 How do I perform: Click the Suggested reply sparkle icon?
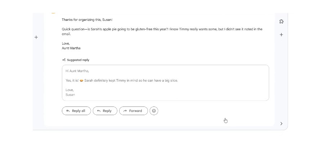(x=64, y=60)
